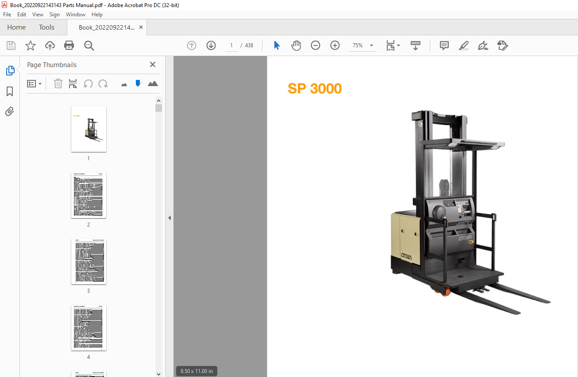Viewport: 578px width, 377px height.
Task: Select page 1 thumbnail
Action: pyautogui.click(x=89, y=129)
